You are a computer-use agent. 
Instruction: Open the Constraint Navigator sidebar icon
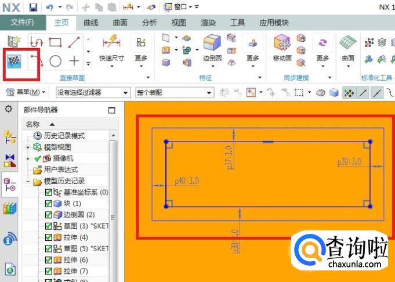pos(10,161)
